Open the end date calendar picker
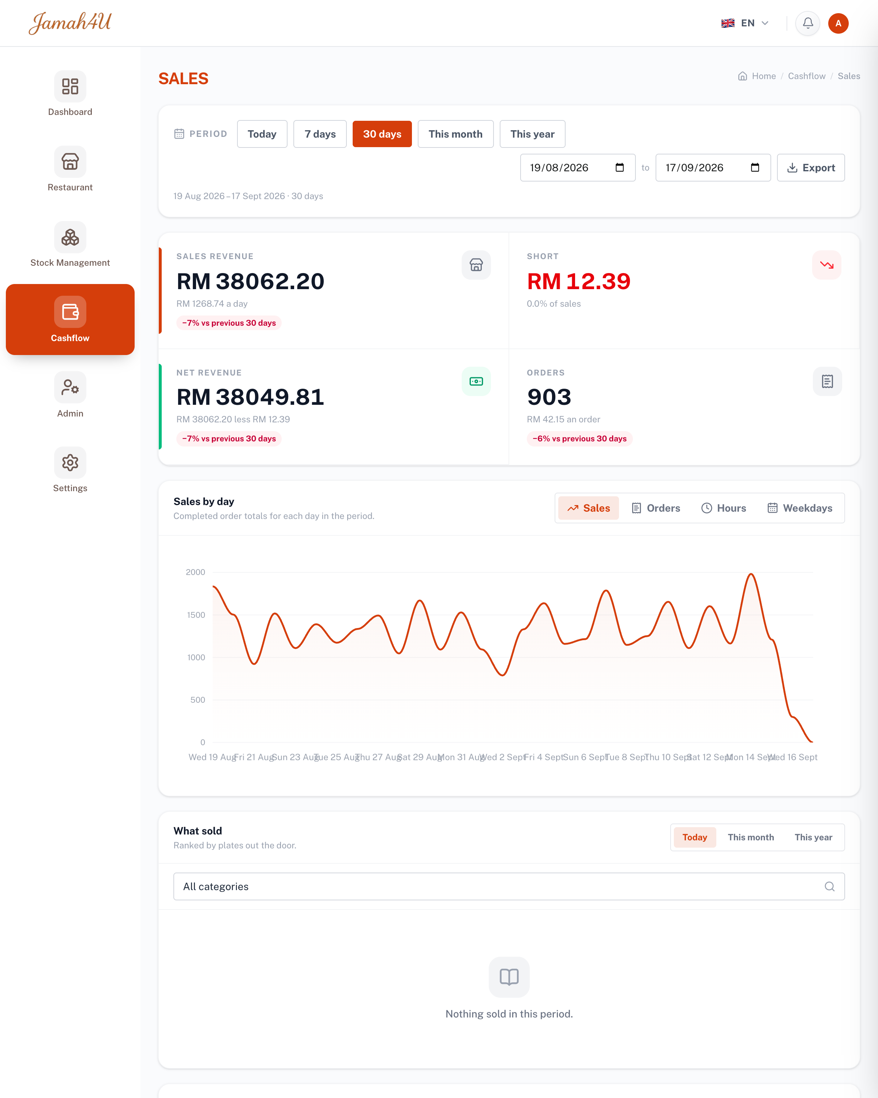The width and height of the screenshot is (878, 1098). coord(755,168)
